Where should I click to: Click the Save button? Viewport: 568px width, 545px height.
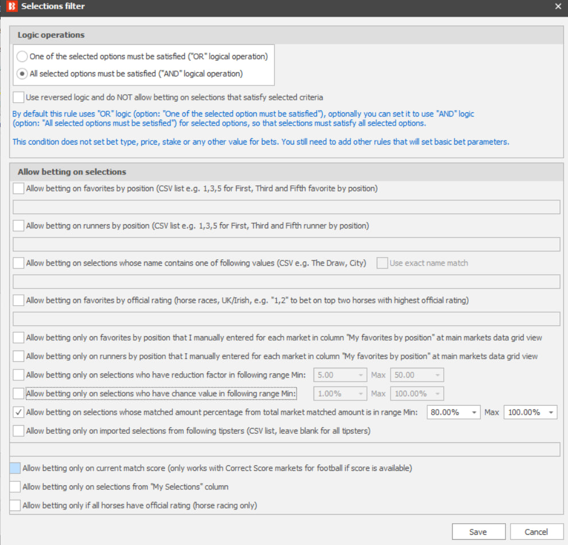478,532
